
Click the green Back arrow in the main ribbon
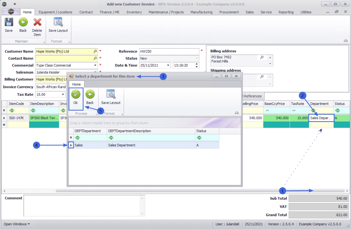coord(23,22)
